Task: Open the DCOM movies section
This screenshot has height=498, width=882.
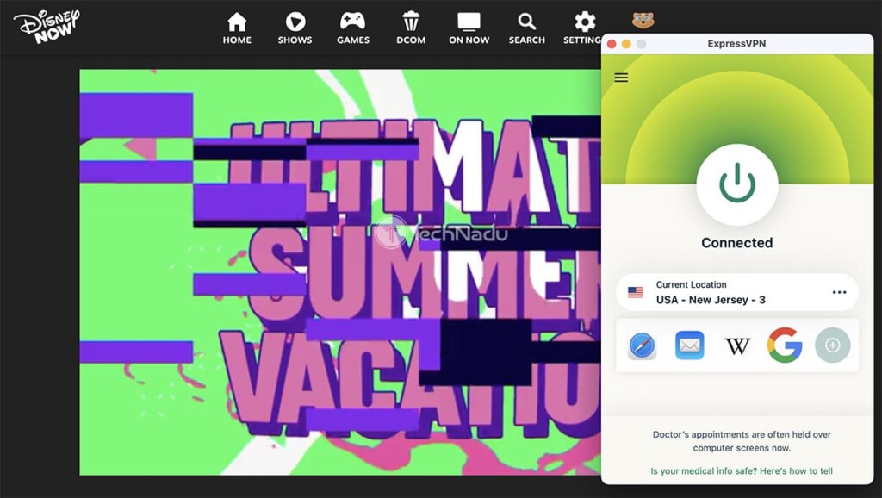Action: 411,28
